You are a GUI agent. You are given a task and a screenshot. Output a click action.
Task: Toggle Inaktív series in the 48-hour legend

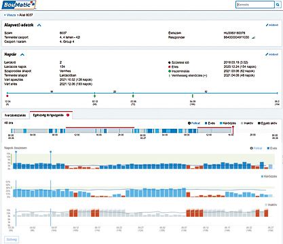[247, 123]
